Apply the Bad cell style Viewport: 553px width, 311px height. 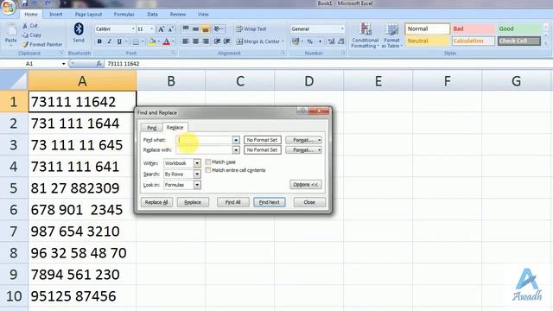point(474,29)
